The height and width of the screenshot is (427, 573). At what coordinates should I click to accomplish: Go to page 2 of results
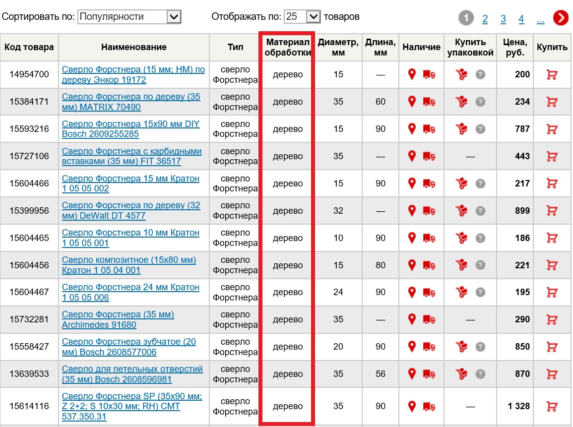pyautogui.click(x=485, y=19)
